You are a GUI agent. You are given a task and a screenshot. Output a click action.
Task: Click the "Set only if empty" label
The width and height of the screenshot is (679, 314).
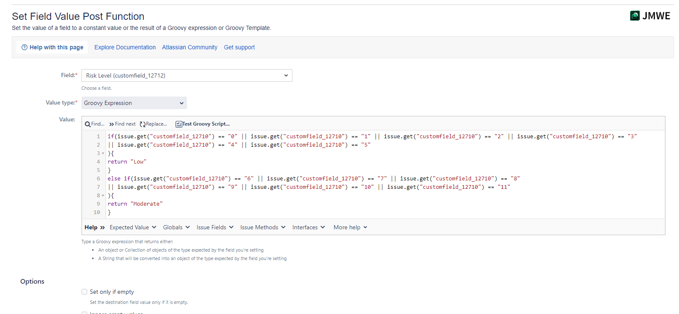[x=112, y=292]
